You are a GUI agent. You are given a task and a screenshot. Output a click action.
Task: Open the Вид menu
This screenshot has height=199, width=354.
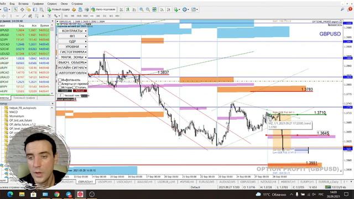(12, 4)
